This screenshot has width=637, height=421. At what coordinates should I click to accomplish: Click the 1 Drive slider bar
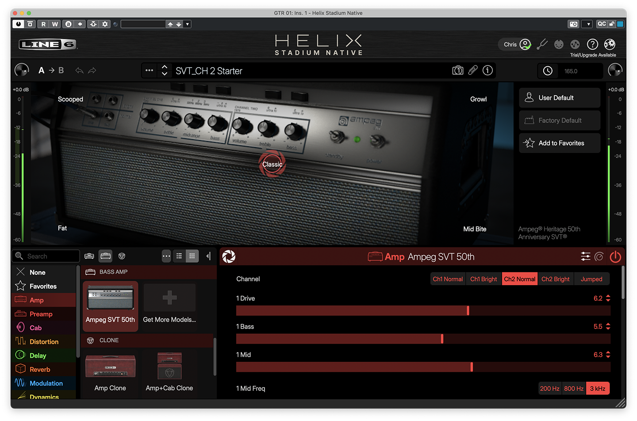coord(423,310)
